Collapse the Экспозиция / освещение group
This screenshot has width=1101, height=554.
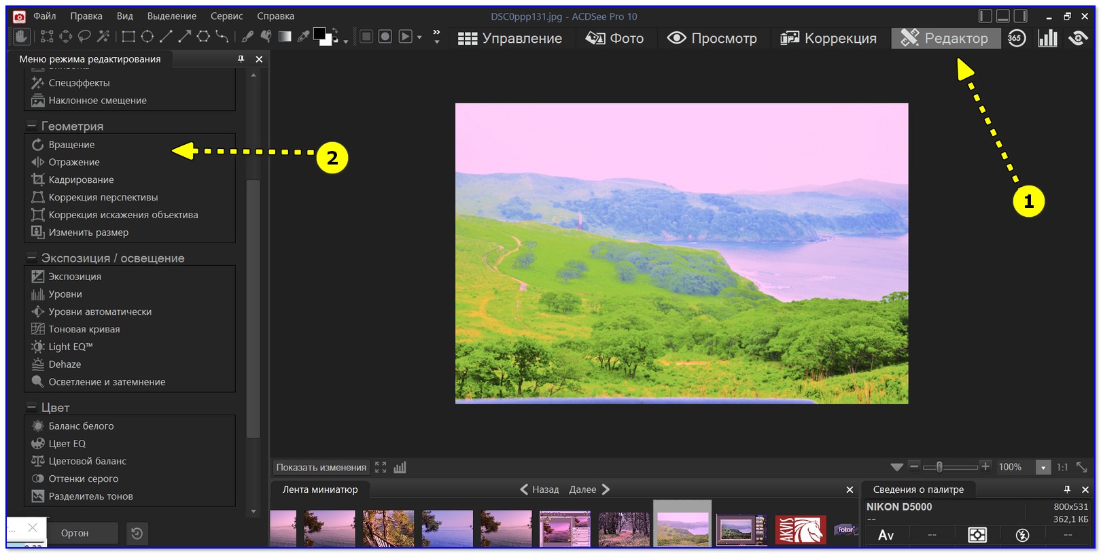[31, 258]
